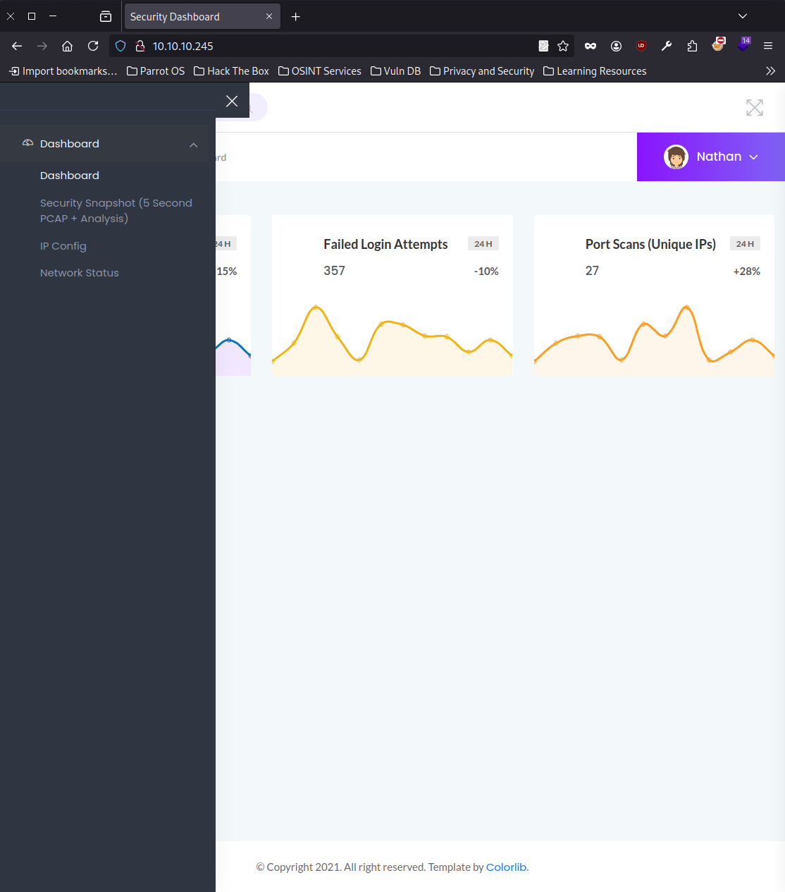This screenshot has height=892, width=785.
Task: Reload the page with refresh icon
Action: click(93, 46)
